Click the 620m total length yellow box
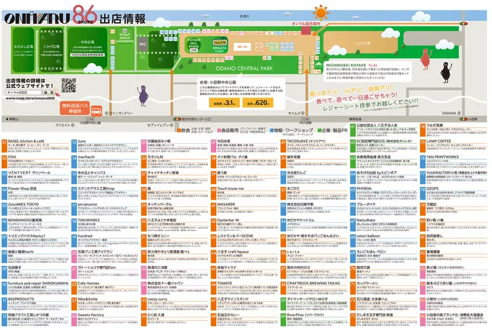 click(x=258, y=103)
